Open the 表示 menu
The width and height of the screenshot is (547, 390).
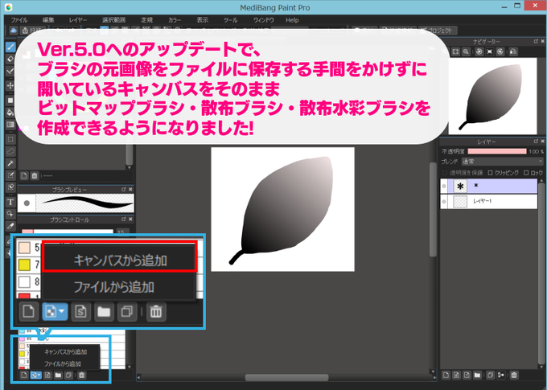[x=203, y=20]
